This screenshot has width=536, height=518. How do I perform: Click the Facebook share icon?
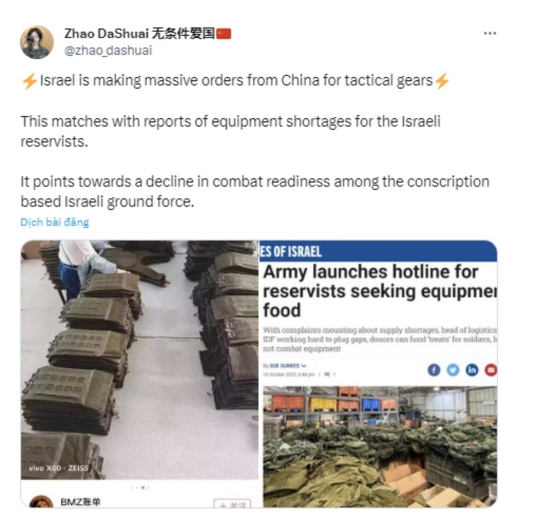pyautogui.click(x=434, y=370)
